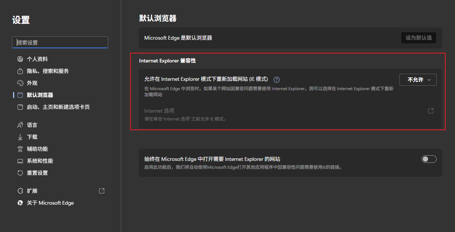Click the IE 模式 help question mark
Screen dimensions: 455x232
276,79
